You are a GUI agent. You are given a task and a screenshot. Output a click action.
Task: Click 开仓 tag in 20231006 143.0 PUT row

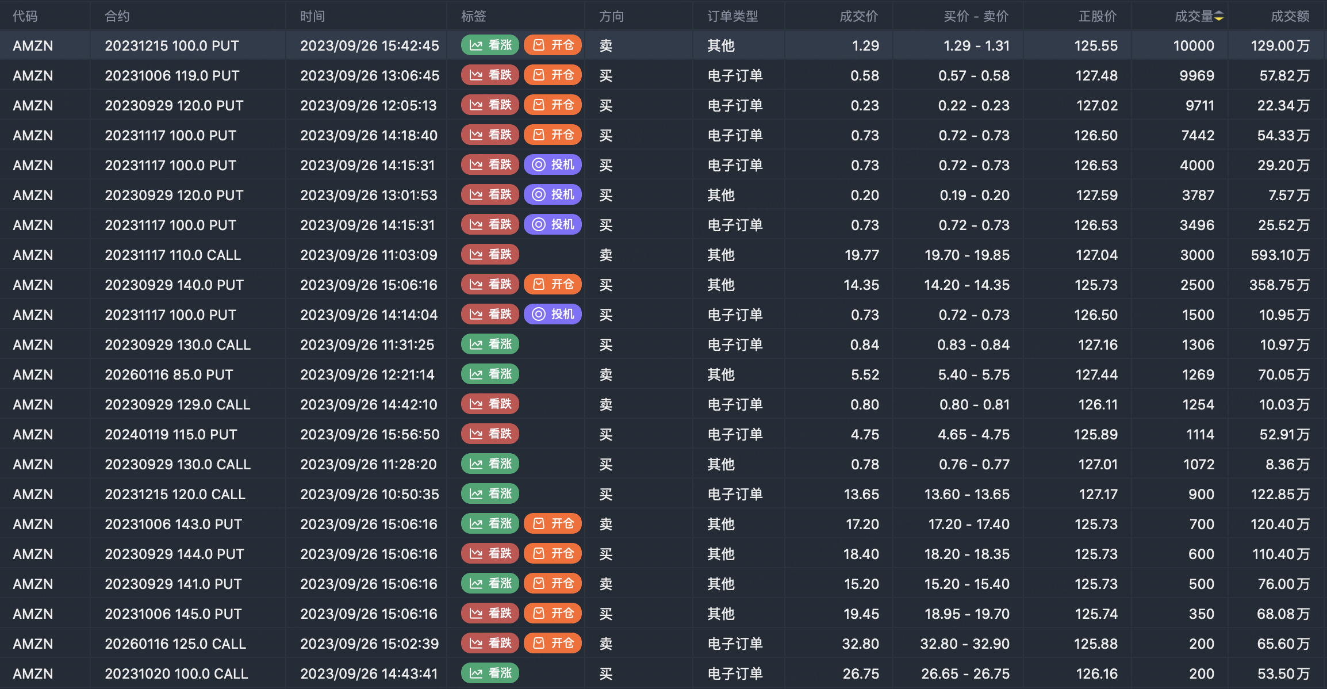click(x=553, y=523)
